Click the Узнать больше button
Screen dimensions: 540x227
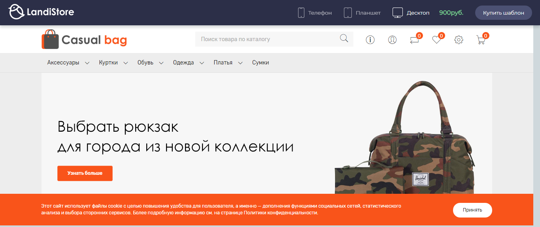tap(85, 173)
